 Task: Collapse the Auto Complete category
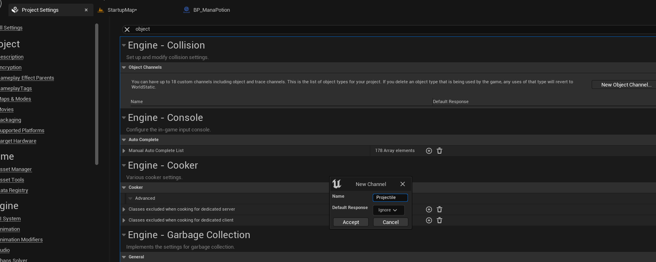124,140
